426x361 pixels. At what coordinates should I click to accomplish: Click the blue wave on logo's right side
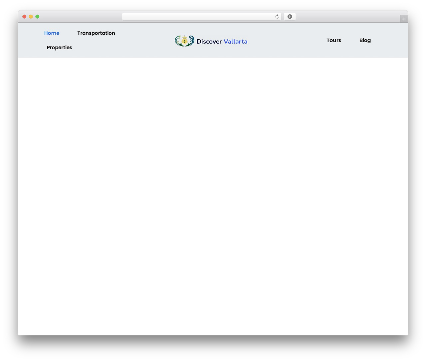pyautogui.click(x=191, y=40)
